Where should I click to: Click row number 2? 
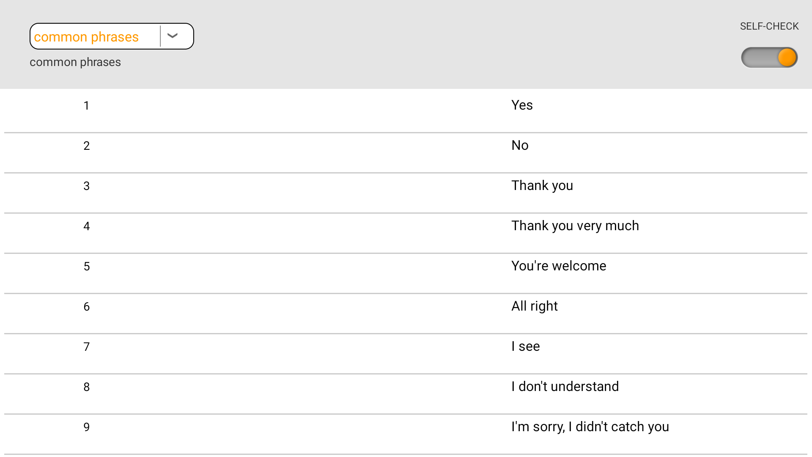[x=87, y=146]
